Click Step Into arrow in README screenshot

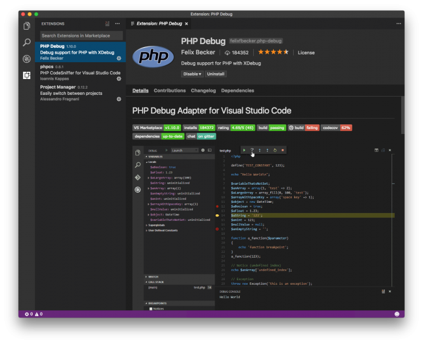tap(259, 150)
